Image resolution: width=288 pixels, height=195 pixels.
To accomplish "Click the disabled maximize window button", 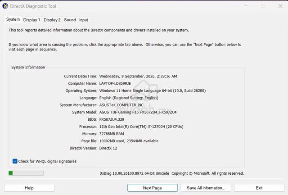I will pos(263,6).
